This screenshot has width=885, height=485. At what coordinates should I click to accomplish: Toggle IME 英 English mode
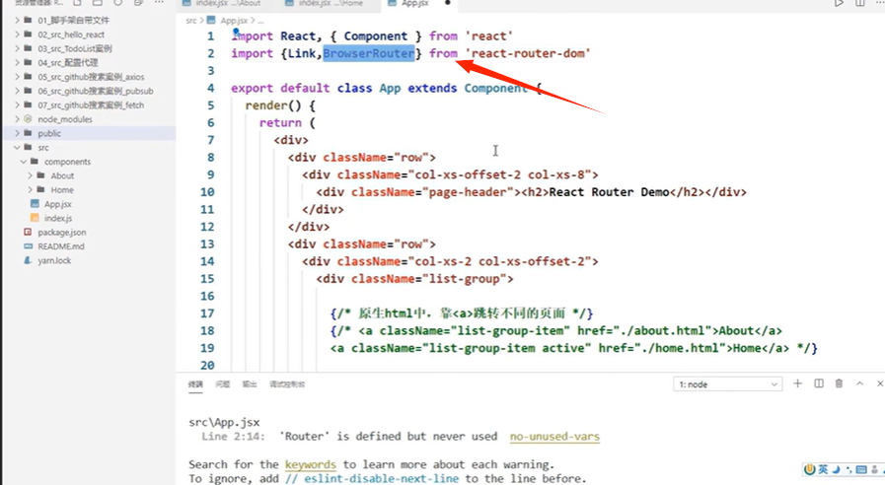pyautogui.click(x=823, y=470)
